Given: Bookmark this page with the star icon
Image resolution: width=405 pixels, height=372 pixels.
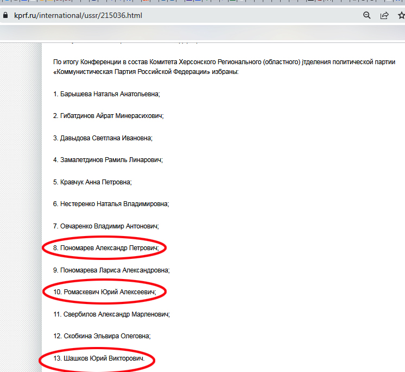Looking at the screenshot, I should (400, 16).
